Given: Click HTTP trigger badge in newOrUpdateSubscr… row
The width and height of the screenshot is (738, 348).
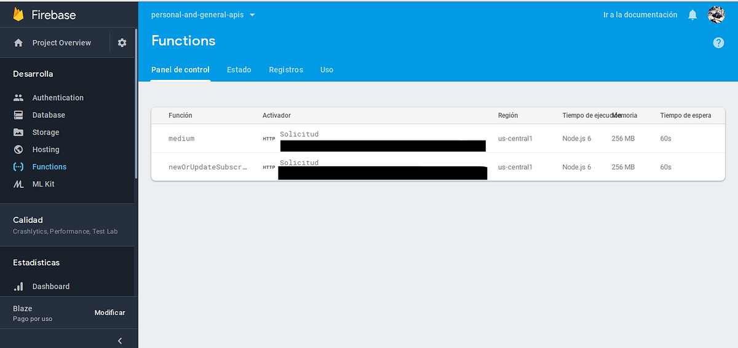Looking at the screenshot, I should point(269,167).
